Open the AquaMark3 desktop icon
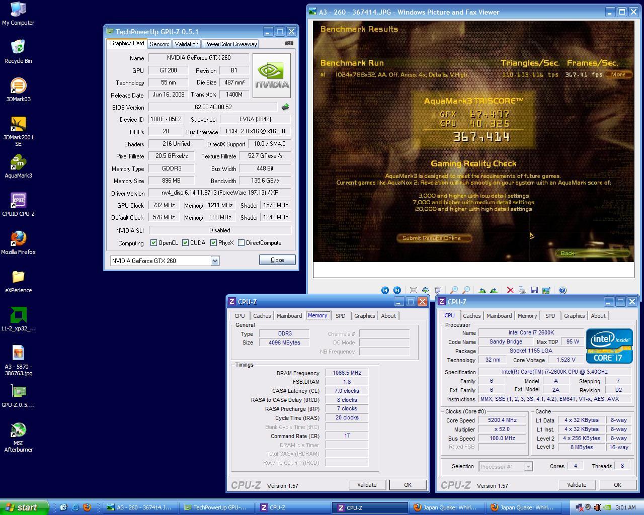Screen dimensions: 644x515 pos(18,166)
